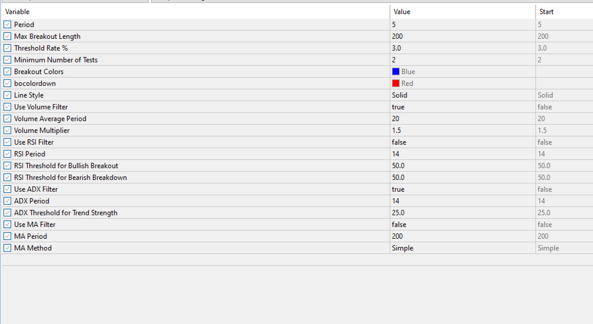593x324 pixels.
Task: Click the Variable column header
Action: pos(196,12)
